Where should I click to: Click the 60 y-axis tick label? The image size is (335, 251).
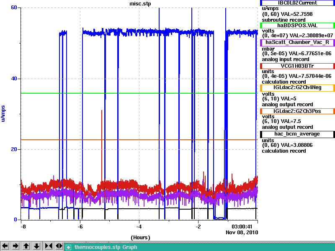tap(14, 8)
